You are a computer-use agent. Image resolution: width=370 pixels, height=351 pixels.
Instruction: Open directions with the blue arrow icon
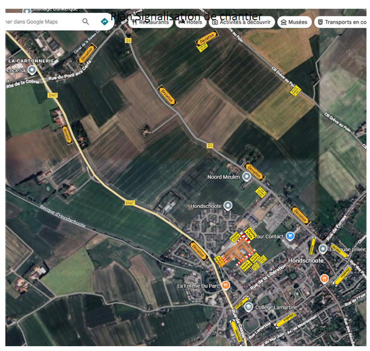(x=104, y=22)
